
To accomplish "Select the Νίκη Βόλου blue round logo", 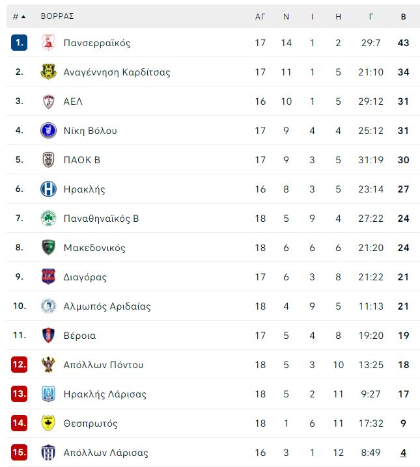I will point(48,131).
